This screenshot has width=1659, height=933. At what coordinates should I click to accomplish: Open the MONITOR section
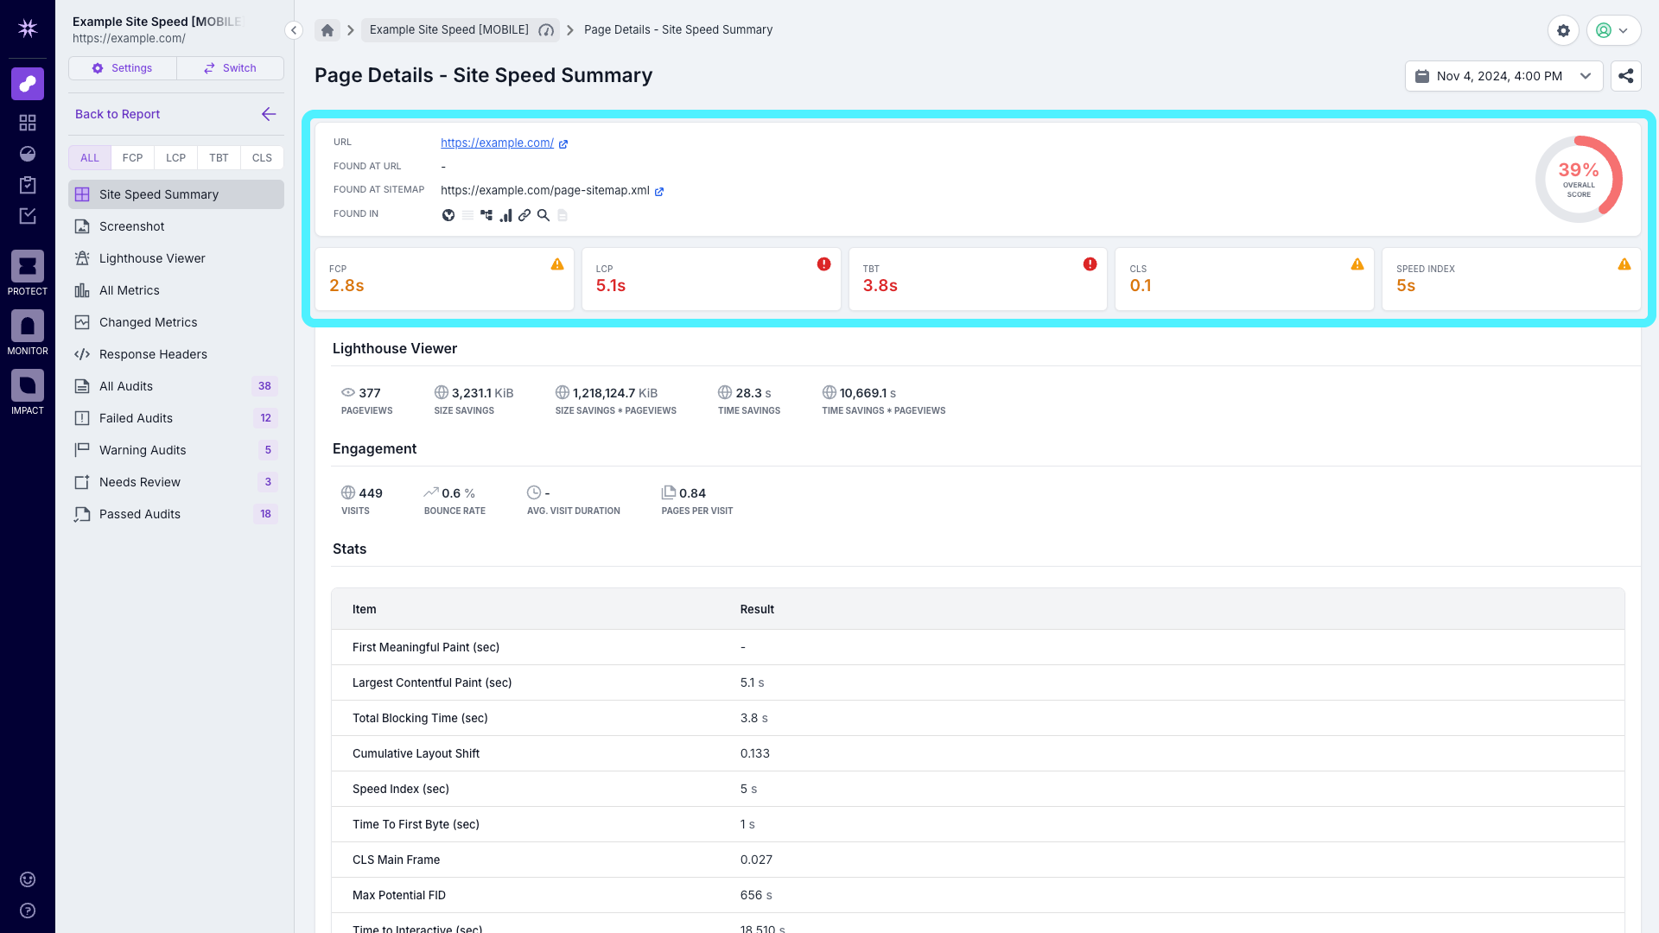(x=28, y=333)
